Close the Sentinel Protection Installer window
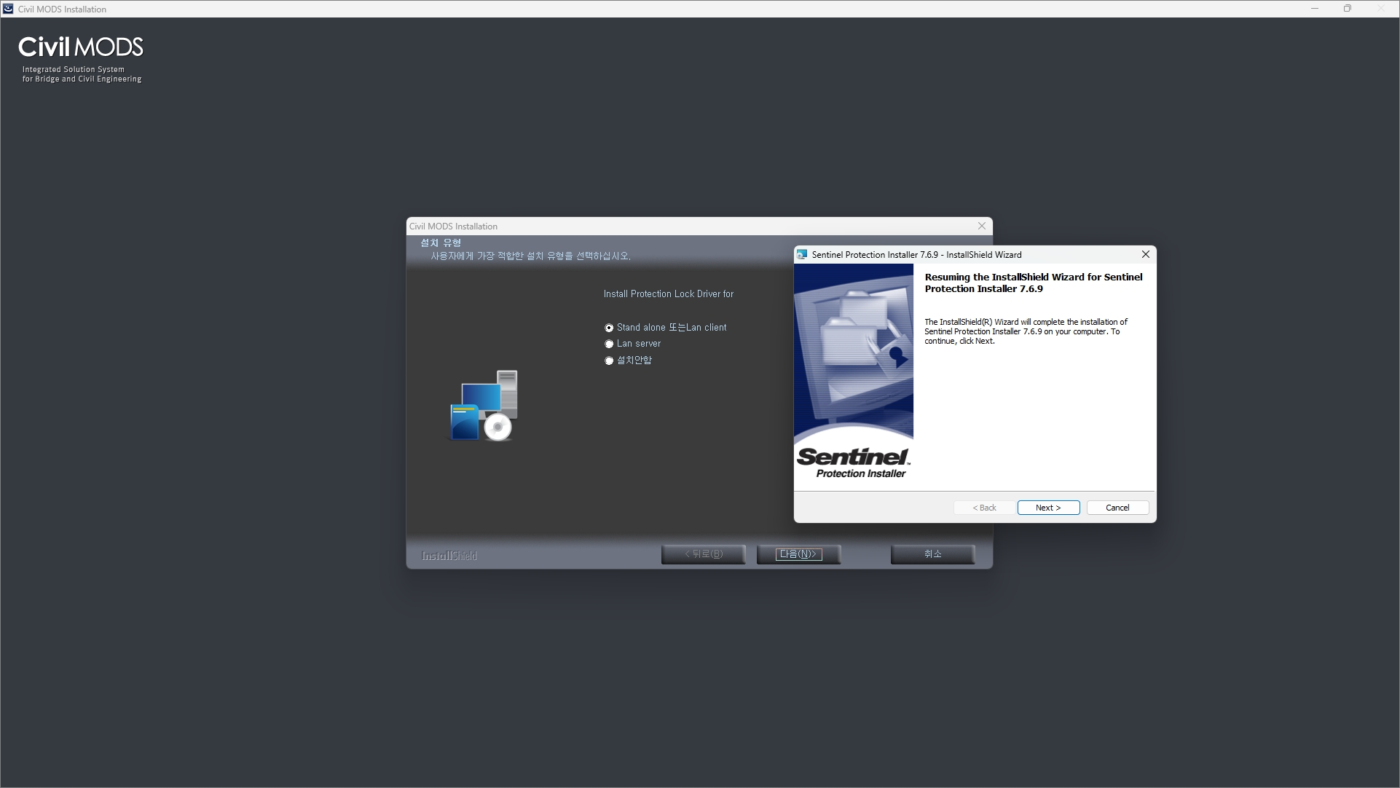This screenshot has width=1400, height=788. pyautogui.click(x=1145, y=254)
